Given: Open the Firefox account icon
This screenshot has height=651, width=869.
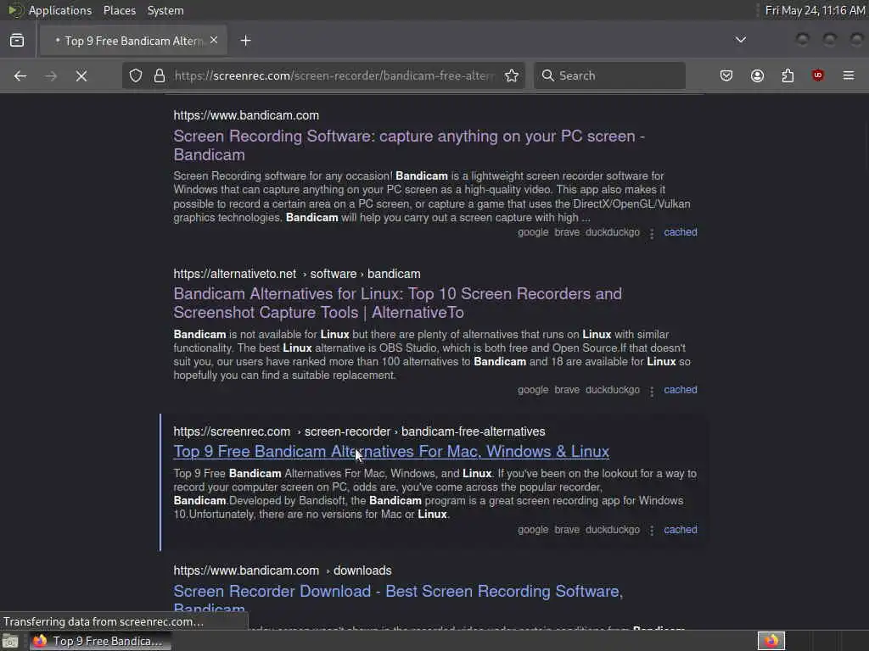Looking at the screenshot, I should point(757,75).
